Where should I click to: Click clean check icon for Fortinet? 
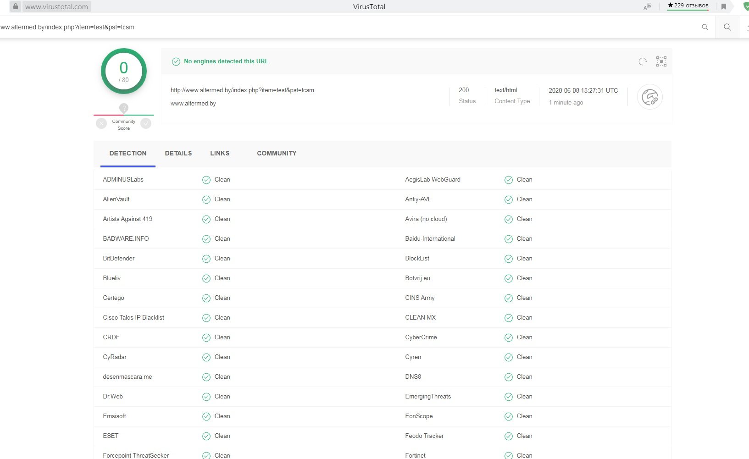[x=509, y=455]
